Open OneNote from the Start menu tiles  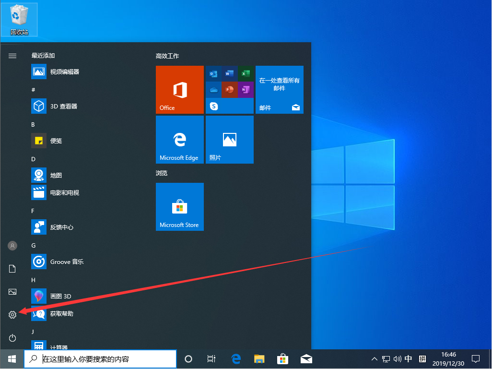point(246,90)
